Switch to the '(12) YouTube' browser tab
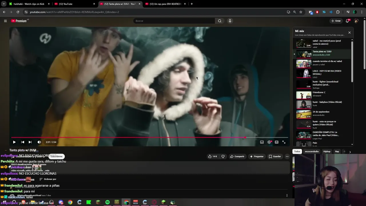Viewport: 366px width, 206px height. pos(75,4)
